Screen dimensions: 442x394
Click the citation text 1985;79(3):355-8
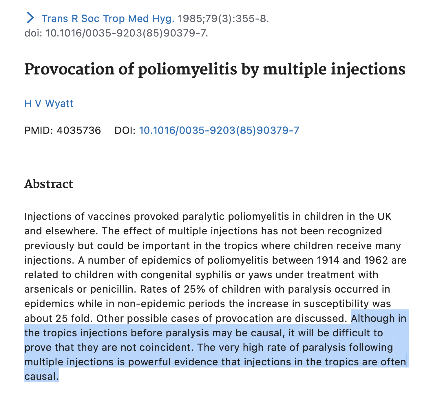click(x=223, y=19)
